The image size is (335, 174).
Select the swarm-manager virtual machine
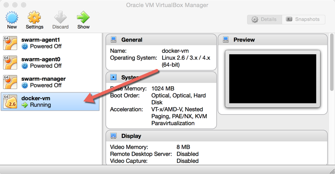[x=44, y=79]
